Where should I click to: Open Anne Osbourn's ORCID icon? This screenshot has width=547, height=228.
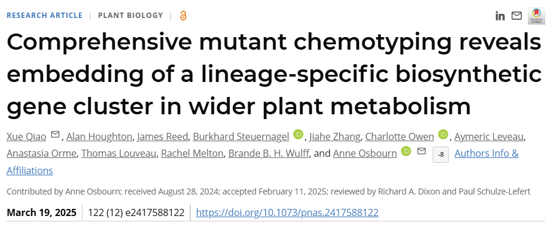coord(406,151)
